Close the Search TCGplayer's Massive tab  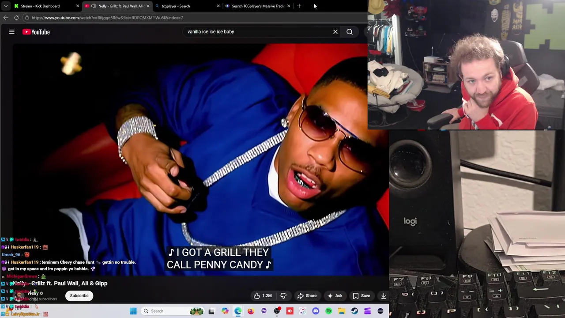point(289,6)
